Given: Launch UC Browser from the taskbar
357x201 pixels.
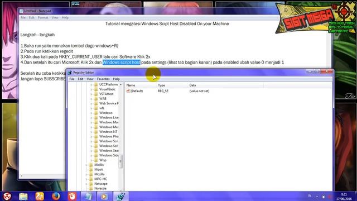Looking at the screenshot, I should pyautogui.click(x=40, y=196).
